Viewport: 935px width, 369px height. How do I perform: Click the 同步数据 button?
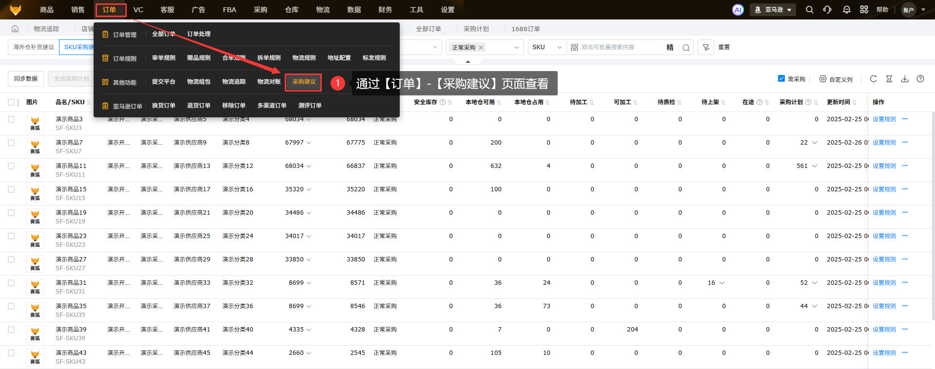(x=26, y=79)
